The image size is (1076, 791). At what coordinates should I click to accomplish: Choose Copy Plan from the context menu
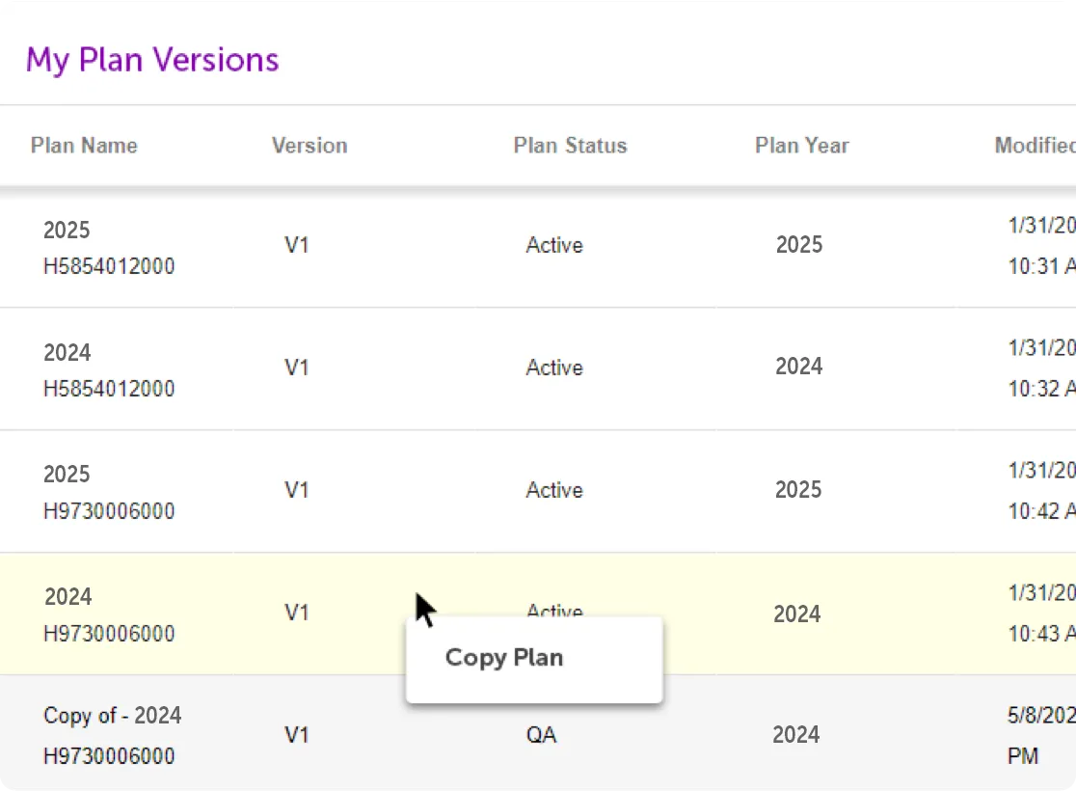[504, 658]
